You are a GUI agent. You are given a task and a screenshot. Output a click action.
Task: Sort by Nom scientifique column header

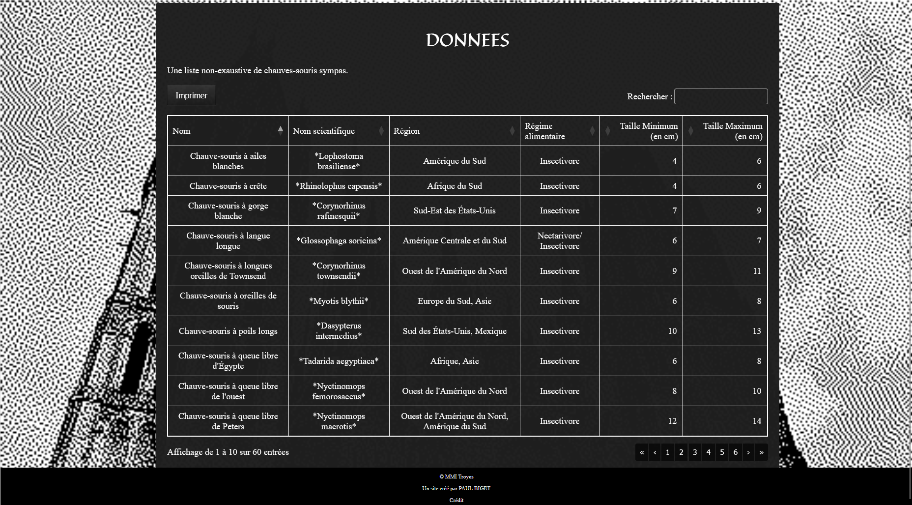tap(339, 131)
